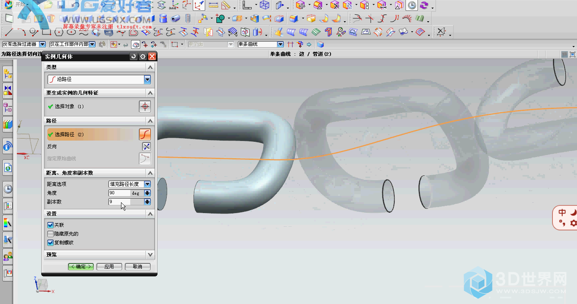Open the 角度 angle value arrow dropdown
Viewport: 577px width, 304px height.
tap(147, 193)
